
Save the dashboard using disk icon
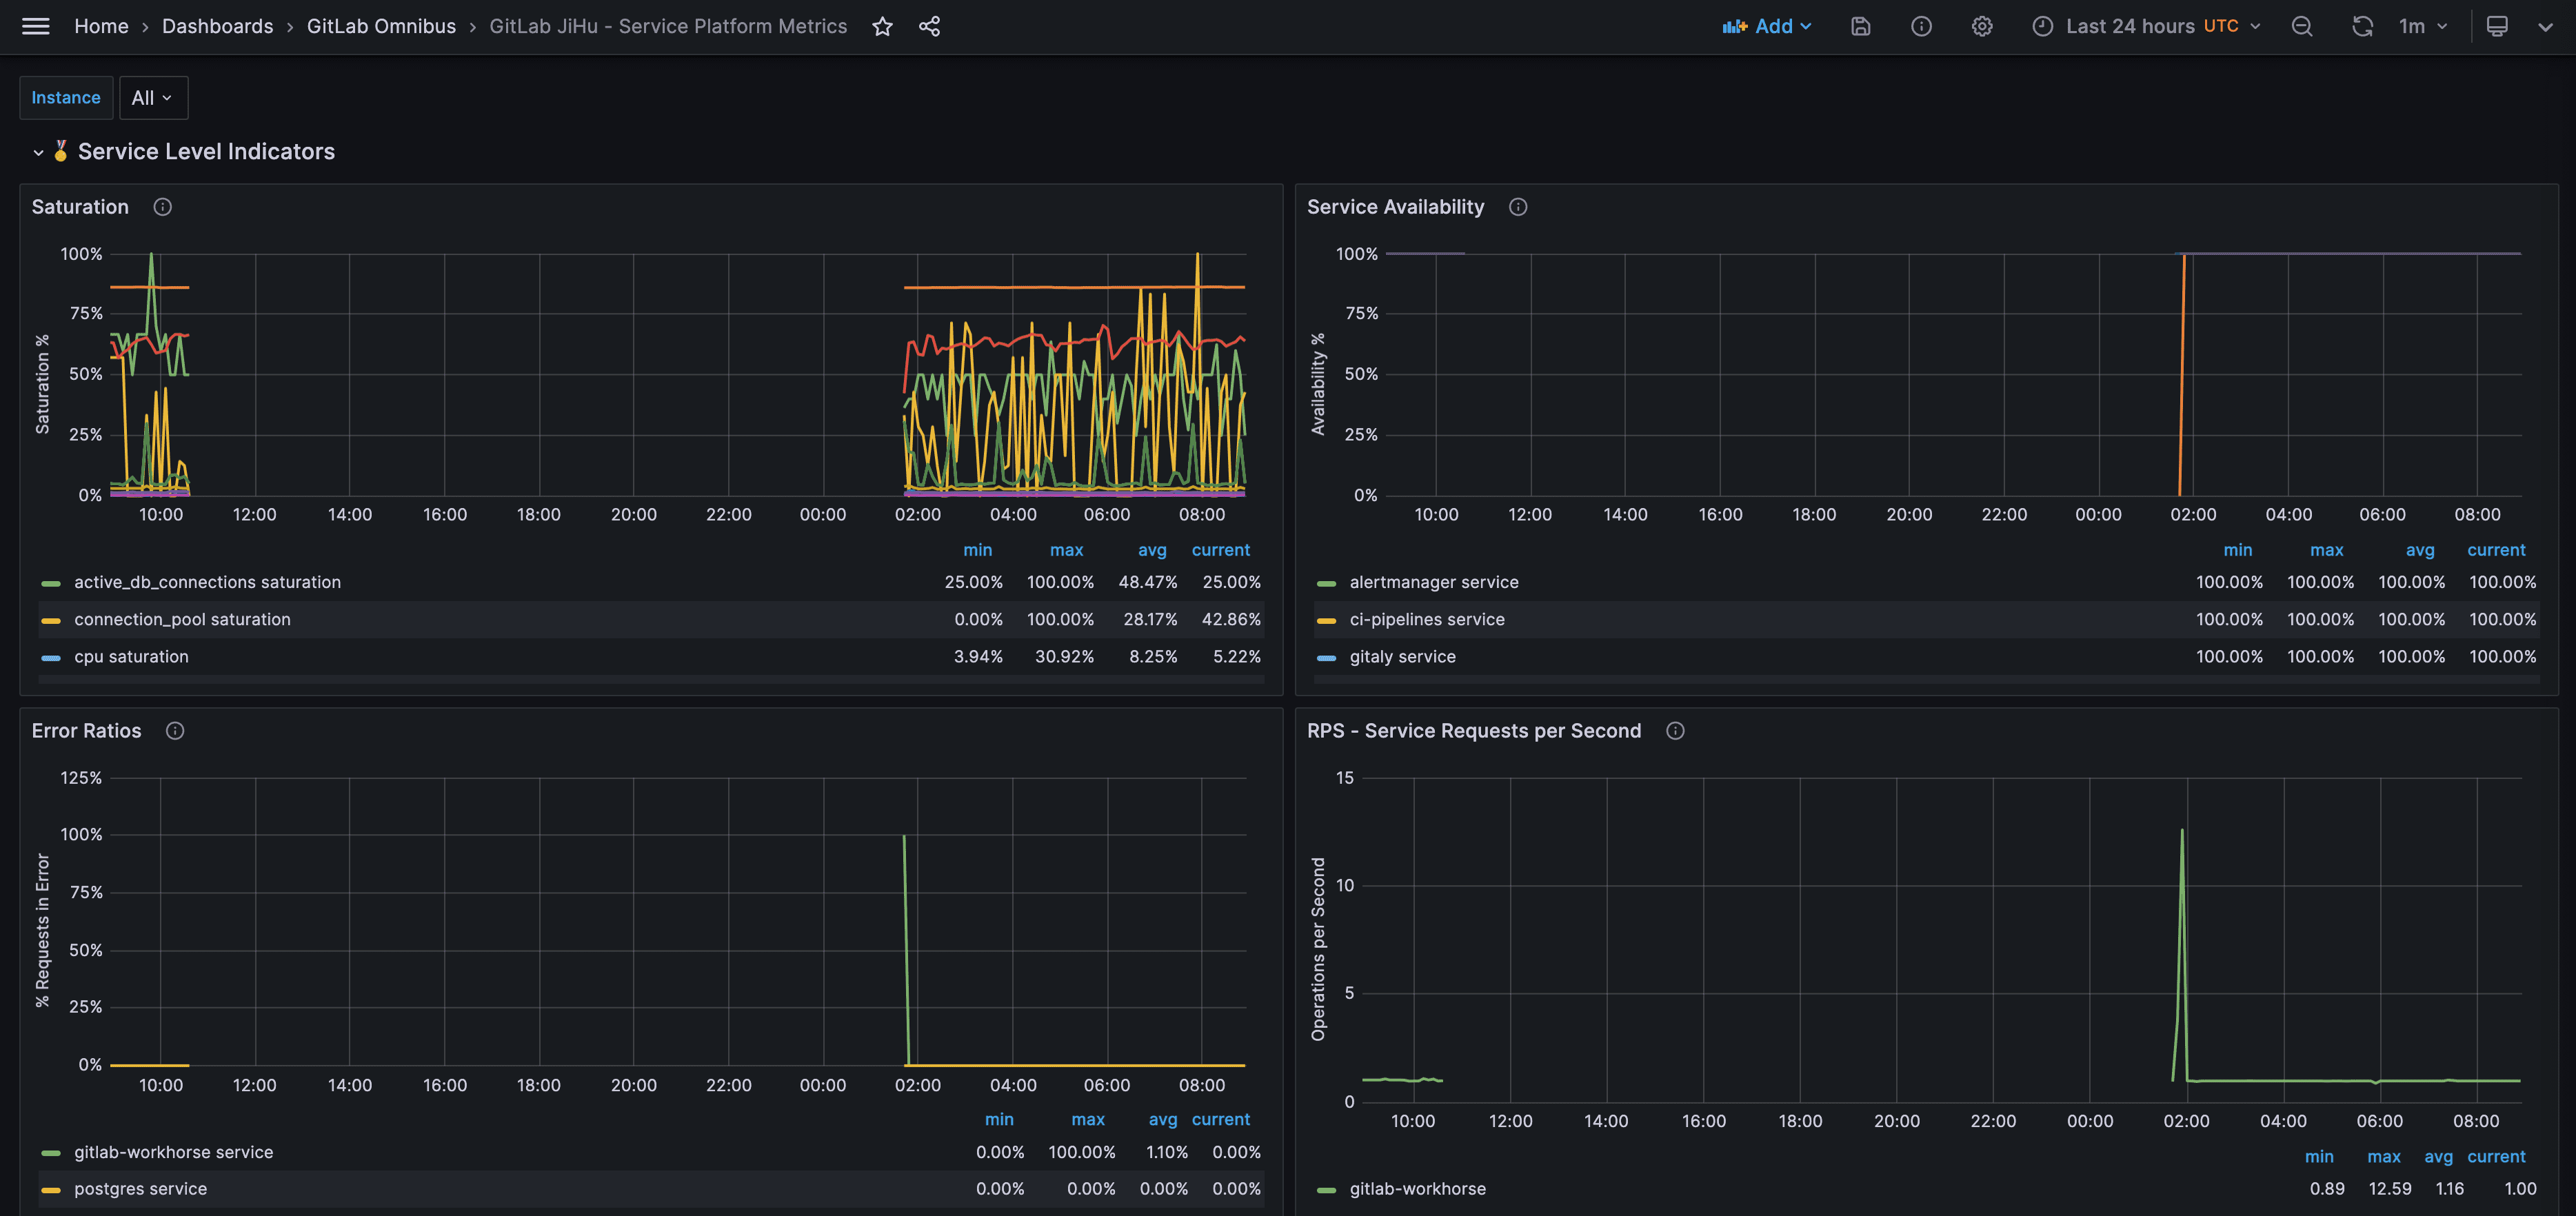pos(1860,26)
